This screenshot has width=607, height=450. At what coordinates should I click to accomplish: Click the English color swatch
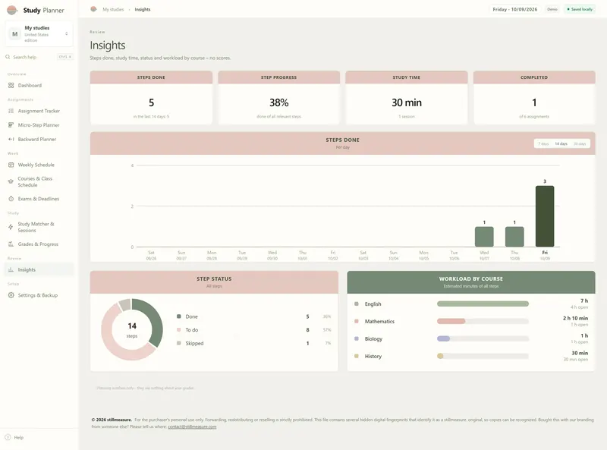point(357,304)
